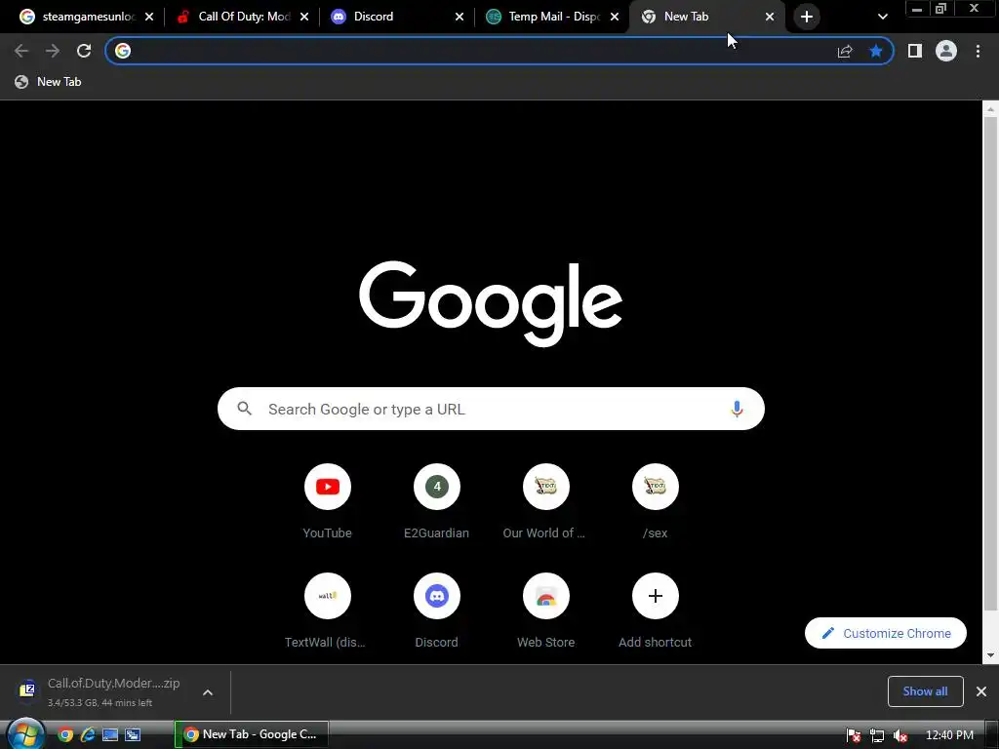Open the side panel icon

pyautogui.click(x=915, y=51)
